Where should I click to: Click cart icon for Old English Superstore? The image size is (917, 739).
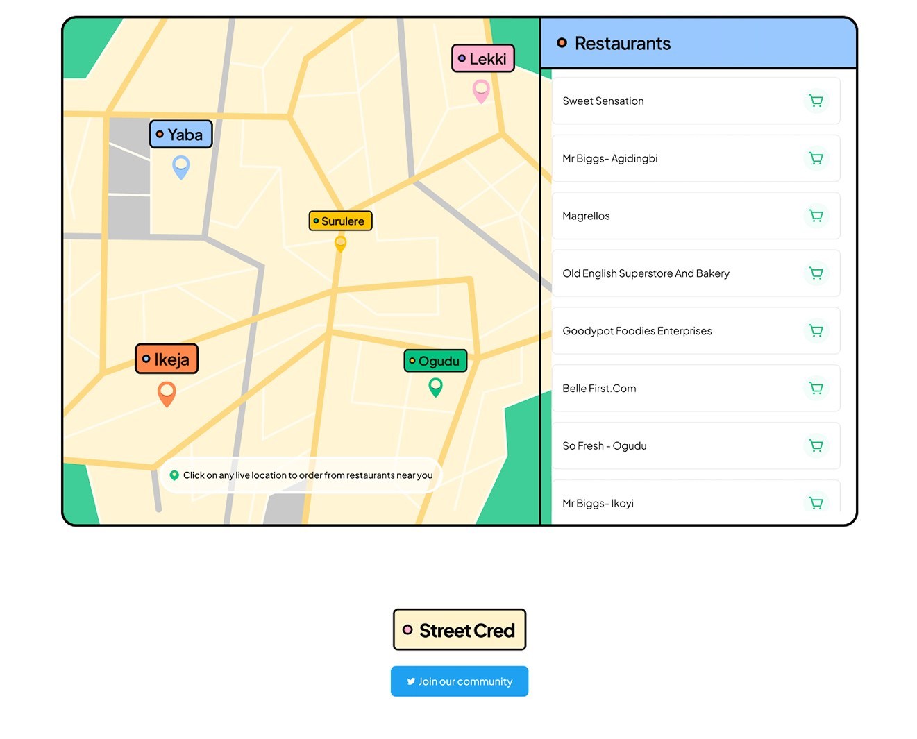(x=816, y=274)
